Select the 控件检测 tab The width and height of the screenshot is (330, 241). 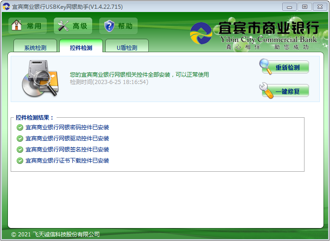81,48
